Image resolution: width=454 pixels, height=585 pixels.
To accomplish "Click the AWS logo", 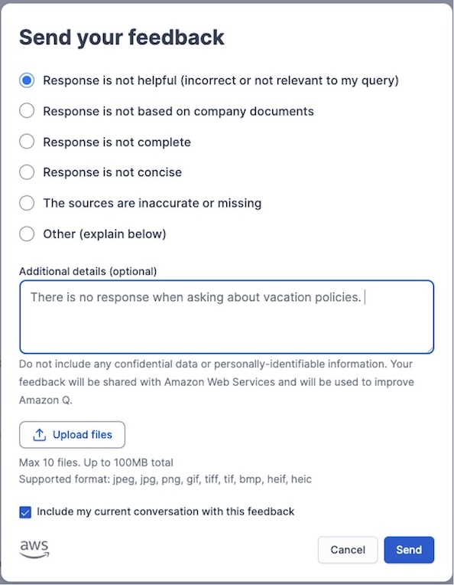I will click(x=34, y=549).
